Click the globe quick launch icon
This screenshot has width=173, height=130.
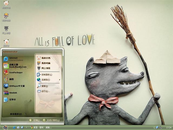[18, 128]
